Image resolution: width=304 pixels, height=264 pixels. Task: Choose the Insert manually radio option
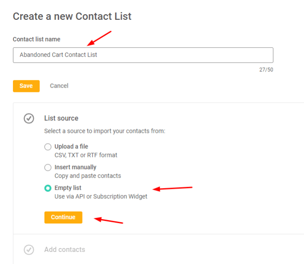click(48, 167)
